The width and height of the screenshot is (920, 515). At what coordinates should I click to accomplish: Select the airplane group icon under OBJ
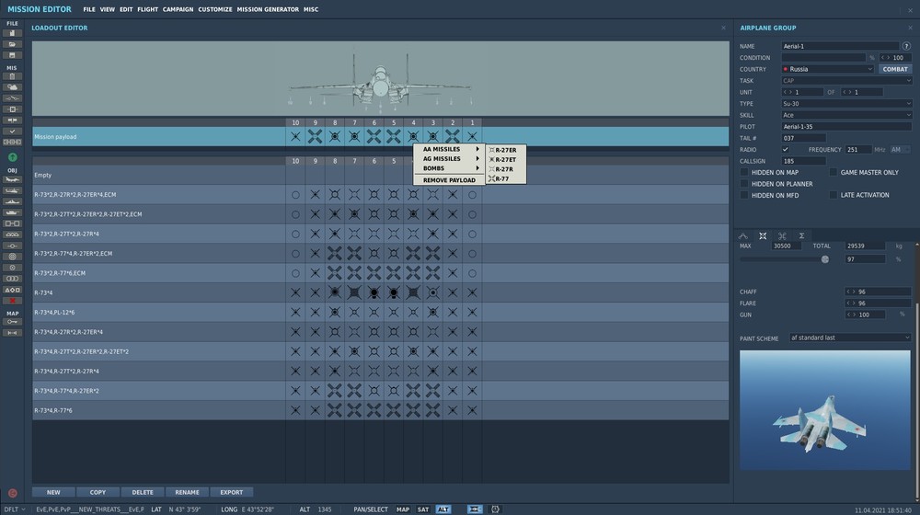pyautogui.click(x=12, y=179)
